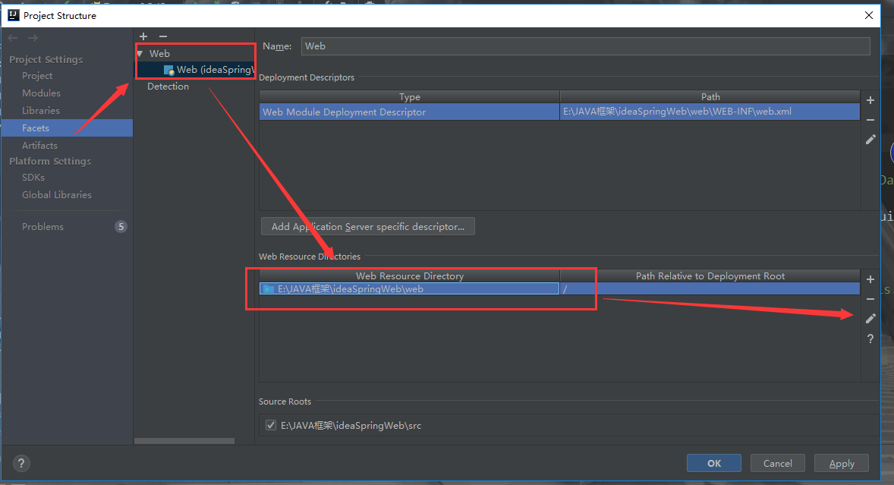The image size is (894, 485).
Task: Select the E:\JAVA框架\ideaSpringWeb\web directory row
Action: point(409,289)
